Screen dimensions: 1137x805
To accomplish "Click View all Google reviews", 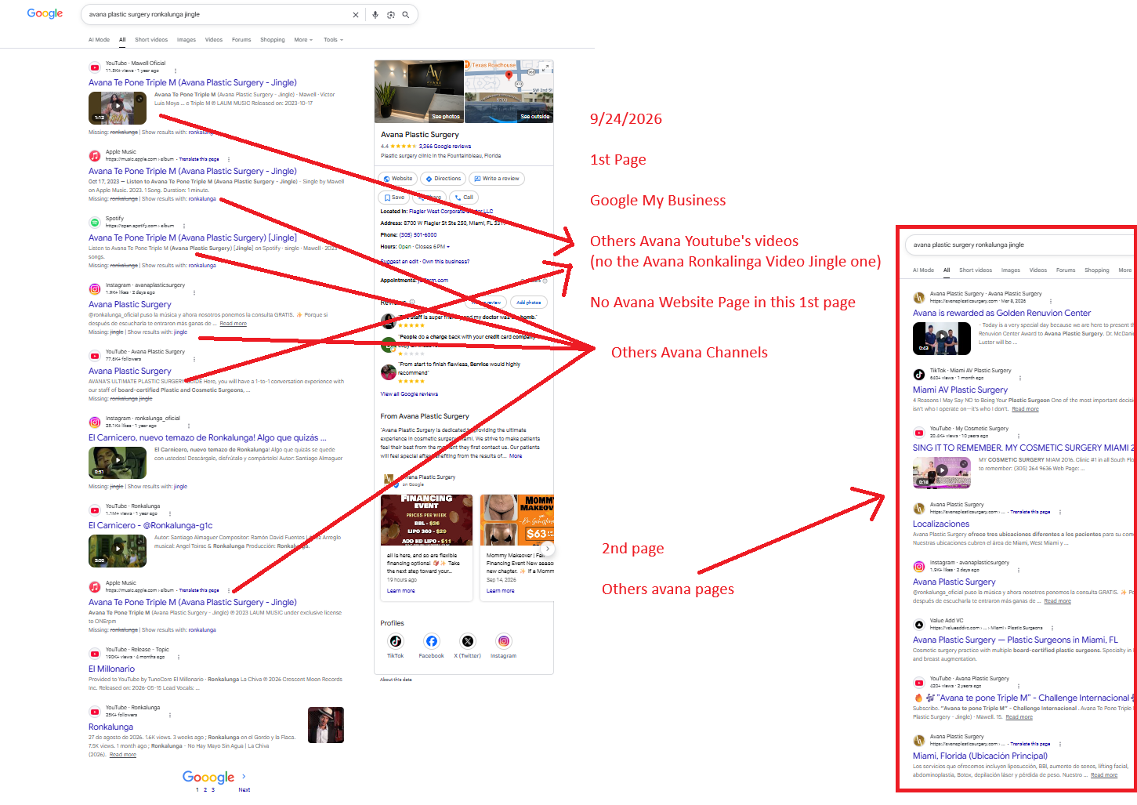I will pyautogui.click(x=409, y=394).
